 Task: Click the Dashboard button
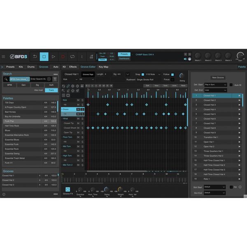124,58
